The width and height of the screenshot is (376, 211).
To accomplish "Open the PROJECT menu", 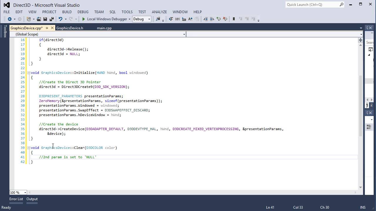I will [x=49, y=12].
